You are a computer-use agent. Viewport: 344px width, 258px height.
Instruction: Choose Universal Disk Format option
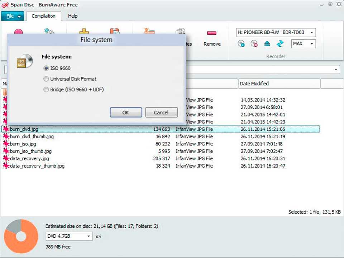[46, 79]
